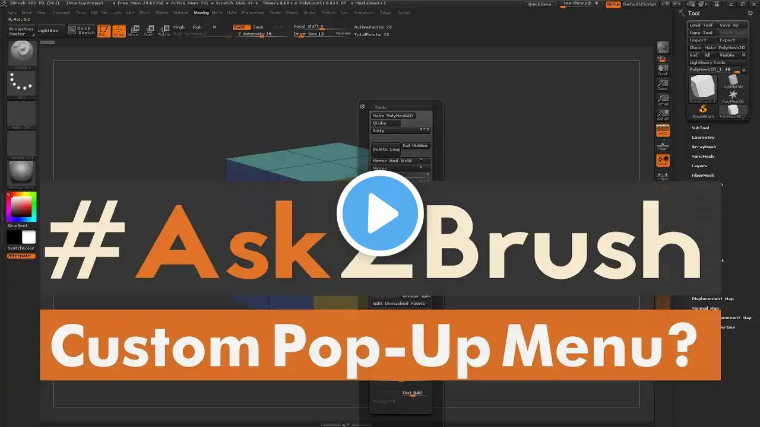760x427 pixels.
Task: Enable Rgb paint mode
Action: click(197, 27)
